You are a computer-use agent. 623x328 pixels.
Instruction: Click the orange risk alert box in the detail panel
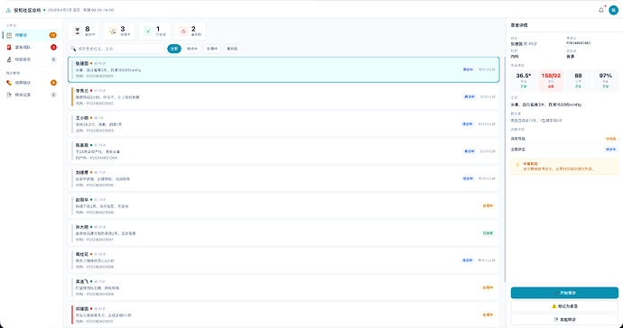(564, 167)
